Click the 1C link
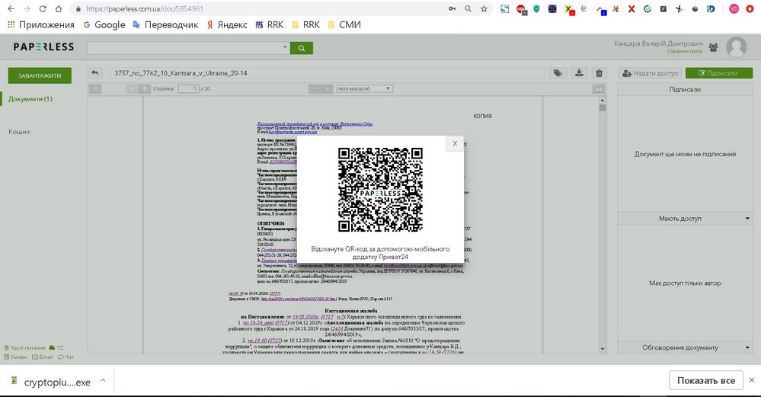761x397 pixels. tap(57, 347)
